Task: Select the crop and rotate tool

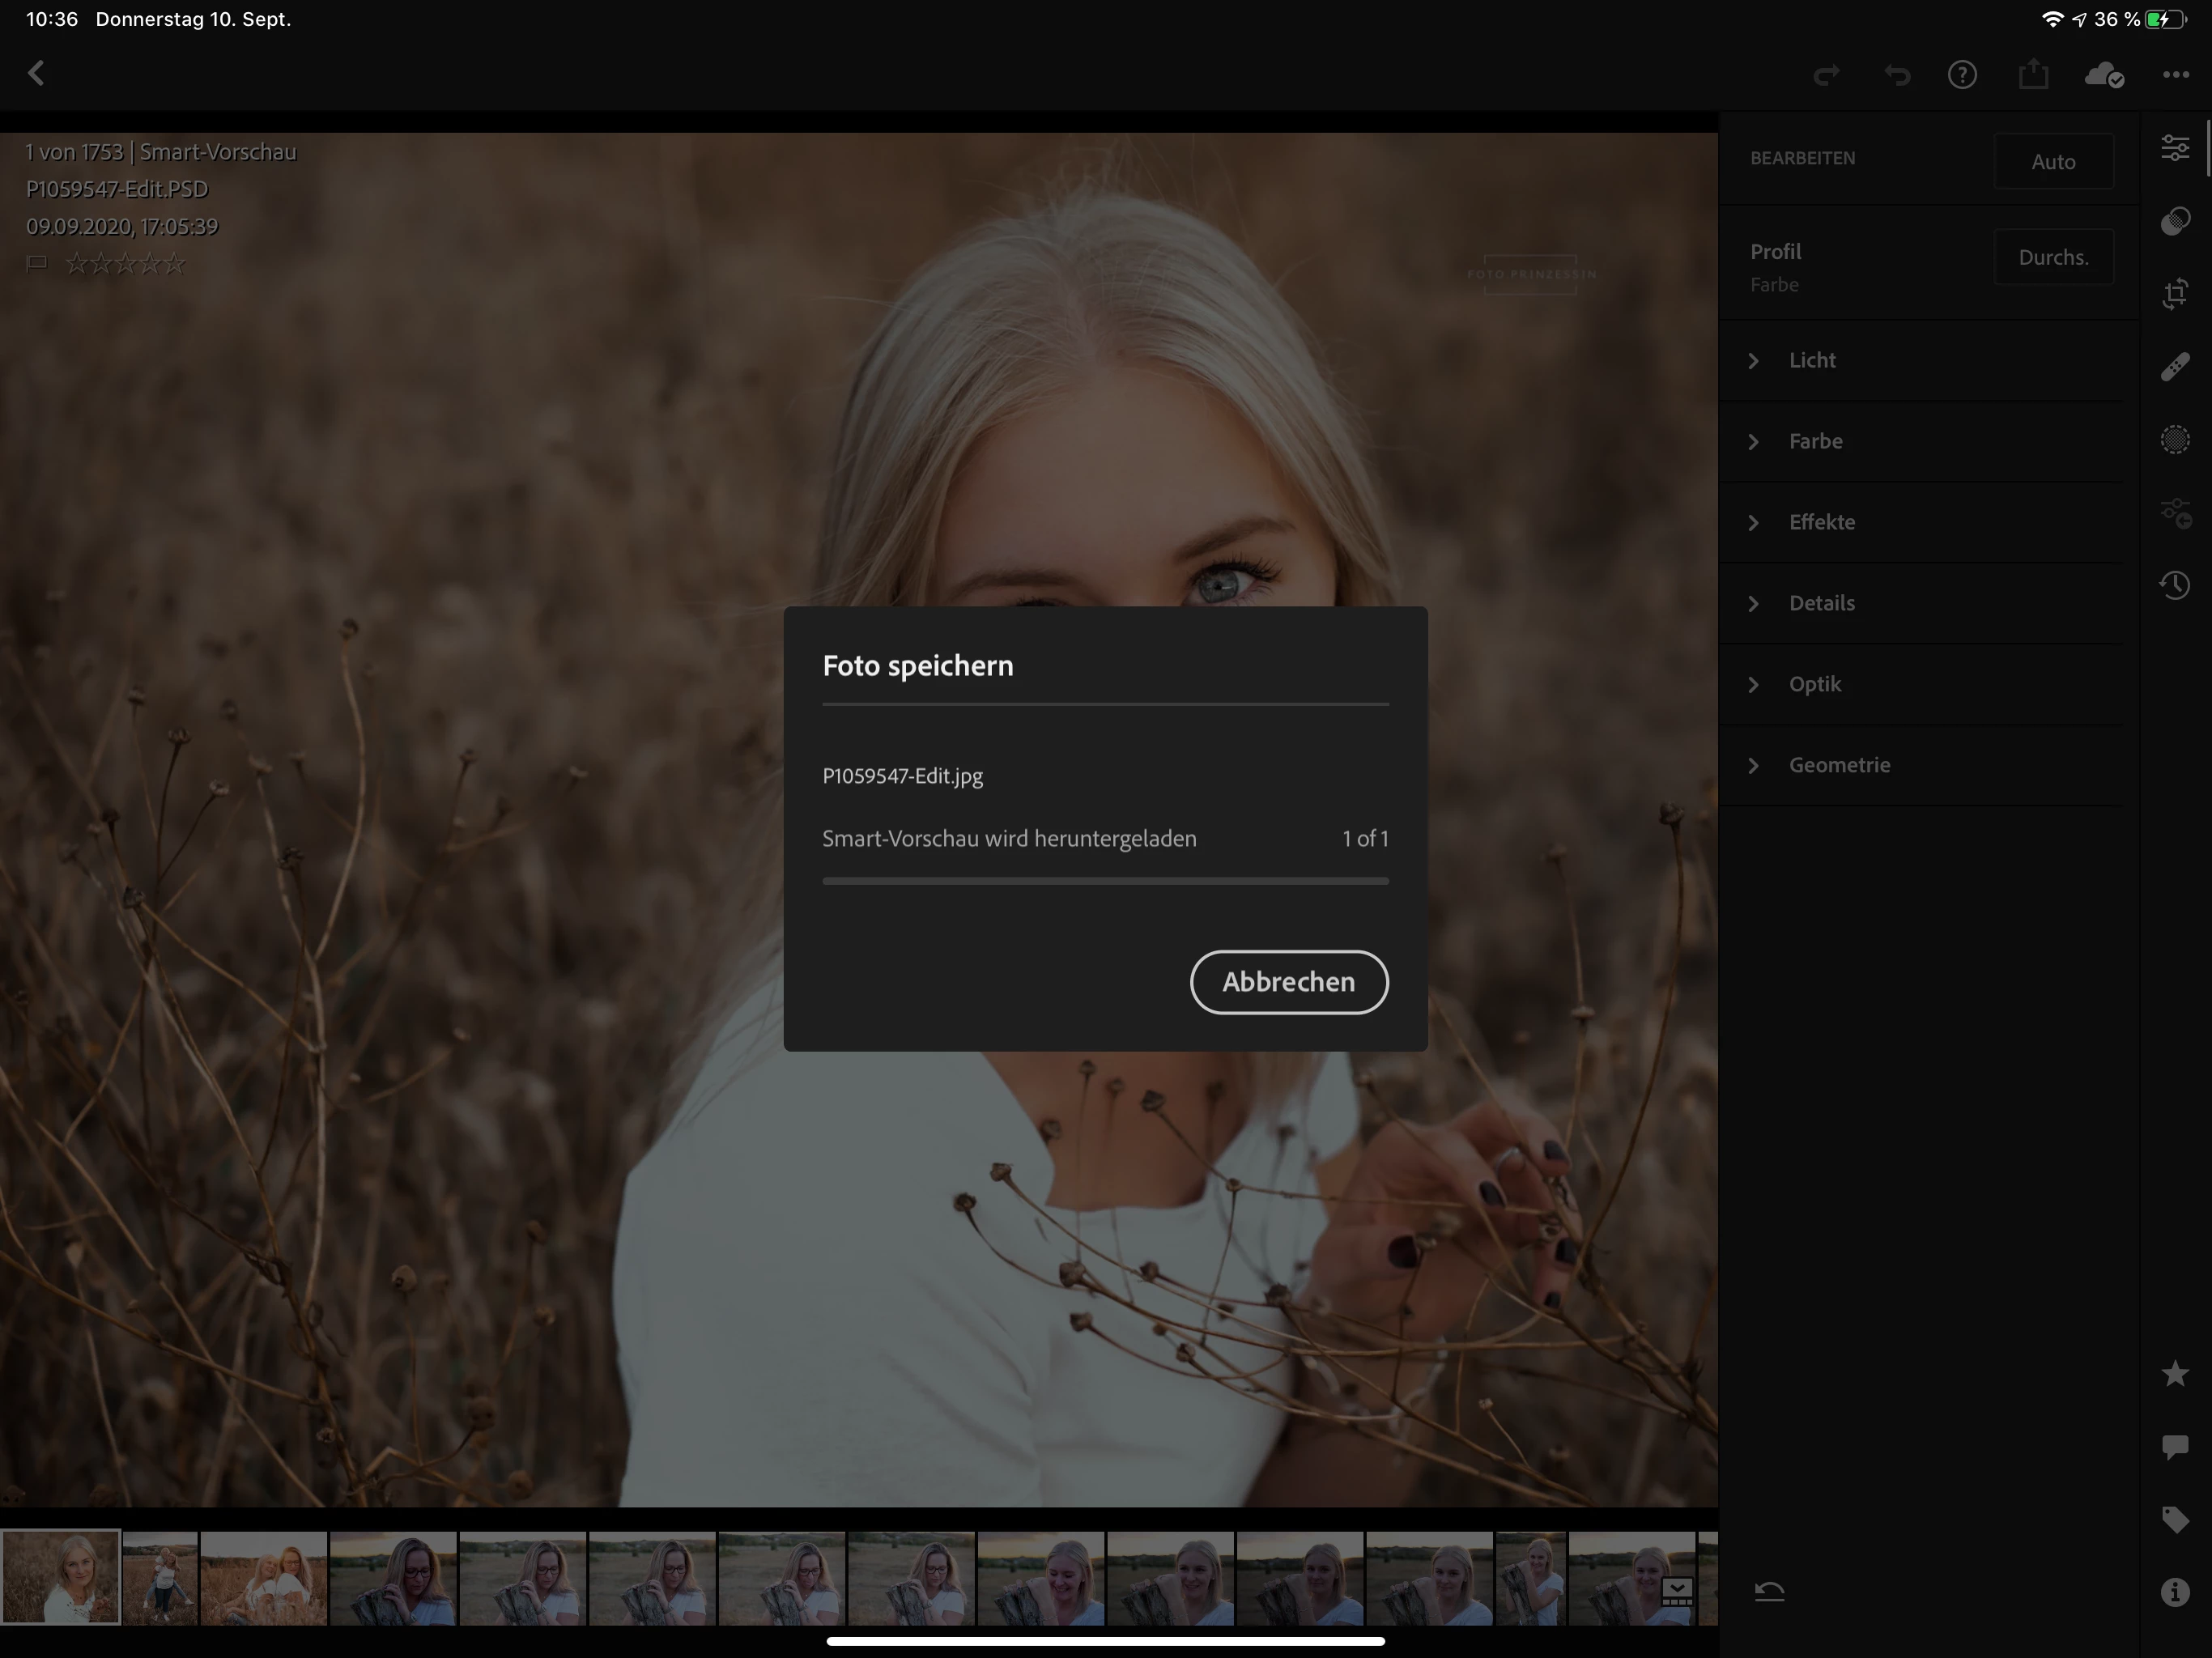Action: click(x=2175, y=294)
